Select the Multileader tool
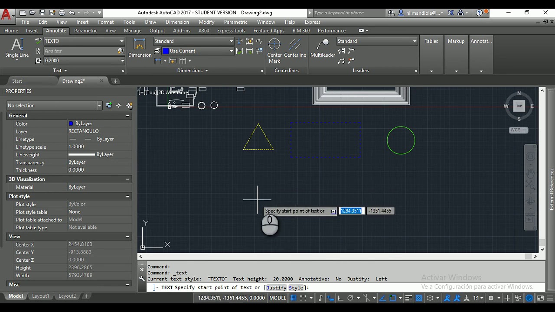 (323, 48)
